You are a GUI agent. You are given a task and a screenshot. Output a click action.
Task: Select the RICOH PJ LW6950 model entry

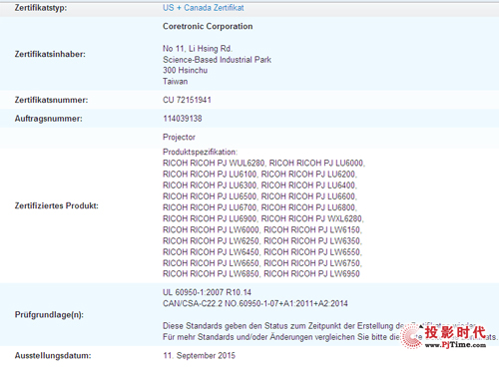pos(311,273)
